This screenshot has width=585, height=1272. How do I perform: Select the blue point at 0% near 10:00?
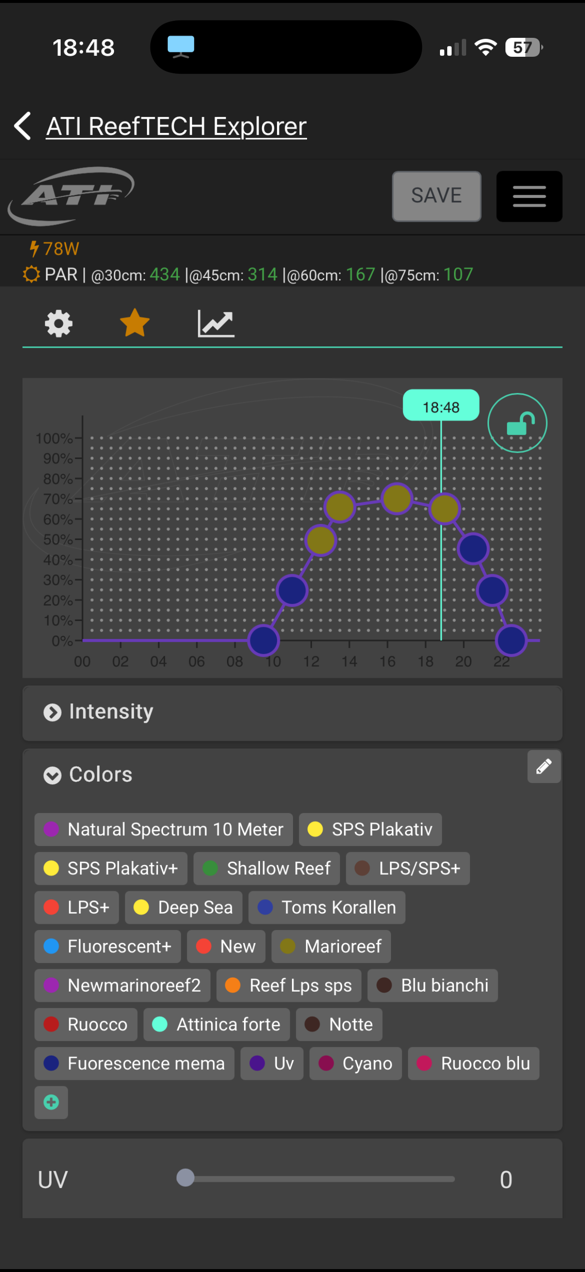click(x=263, y=640)
